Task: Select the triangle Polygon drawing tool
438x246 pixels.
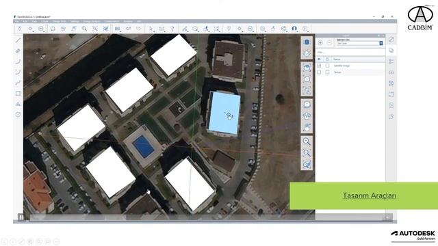Action: [18, 104]
